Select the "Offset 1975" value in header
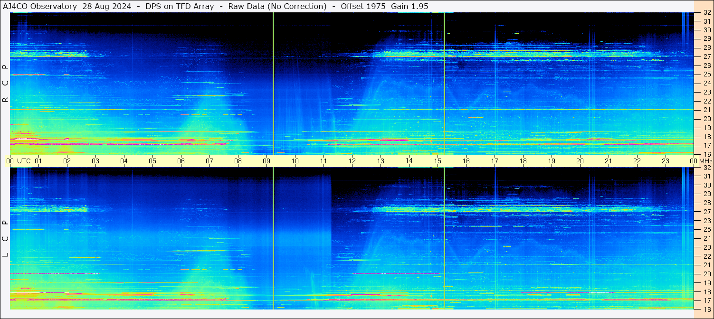The width and height of the screenshot is (714, 319). 363,6
